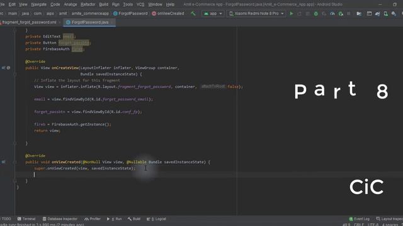Select the ForgotPassword.java editor tab

89,23
